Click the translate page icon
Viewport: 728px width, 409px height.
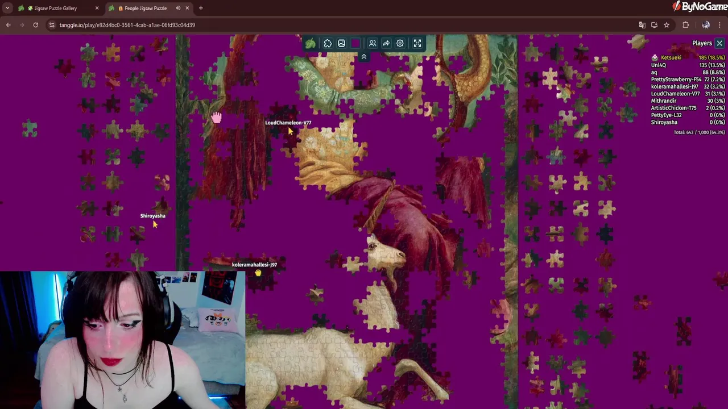pos(642,25)
